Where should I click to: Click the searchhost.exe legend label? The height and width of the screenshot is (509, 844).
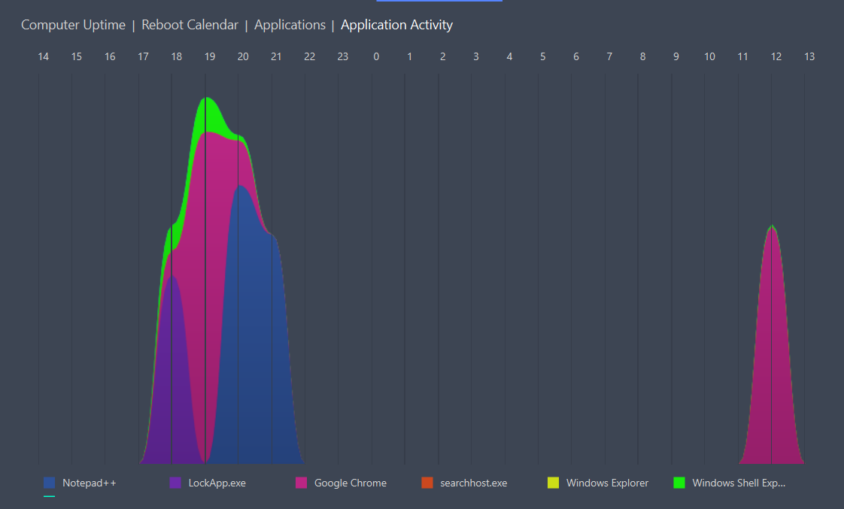click(x=474, y=483)
